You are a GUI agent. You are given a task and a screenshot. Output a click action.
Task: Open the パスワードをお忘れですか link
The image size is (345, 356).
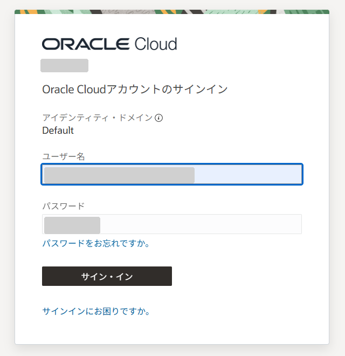click(x=96, y=243)
